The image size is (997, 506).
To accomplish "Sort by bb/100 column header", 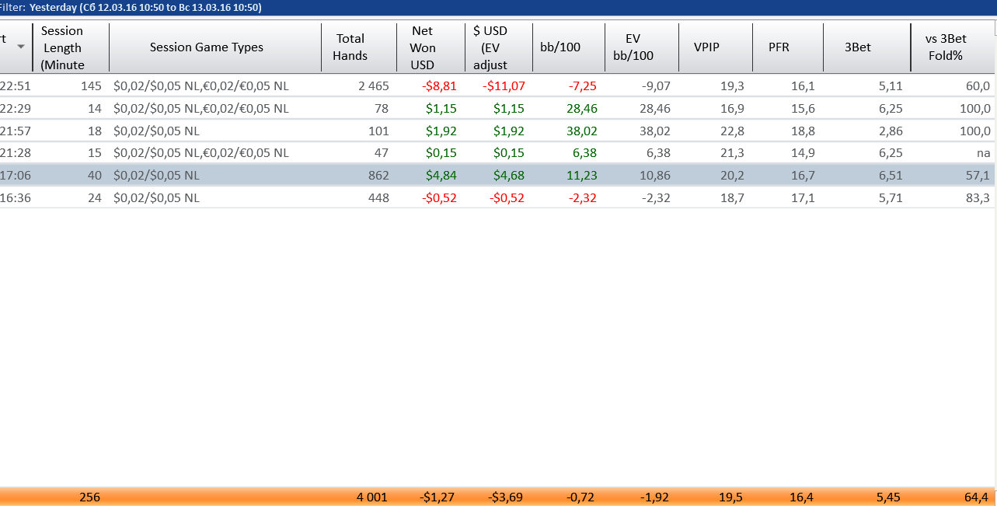I will pos(568,47).
